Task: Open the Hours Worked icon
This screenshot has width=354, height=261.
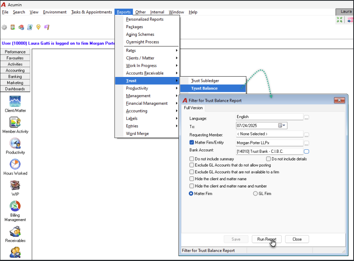Action: click(x=15, y=164)
